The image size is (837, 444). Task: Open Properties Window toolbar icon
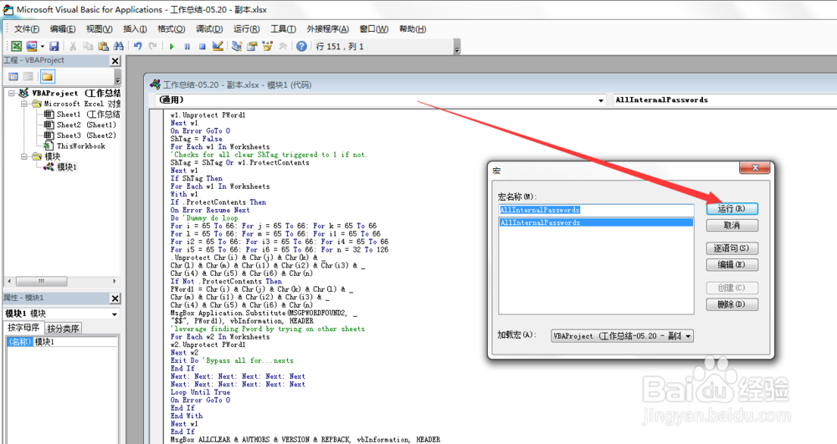252,46
